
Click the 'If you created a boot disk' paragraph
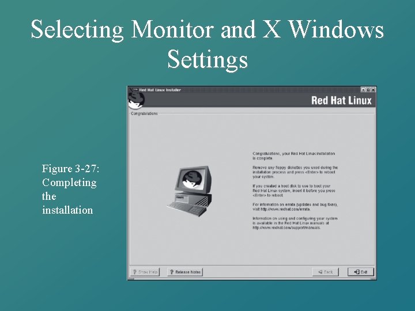coord(294,191)
